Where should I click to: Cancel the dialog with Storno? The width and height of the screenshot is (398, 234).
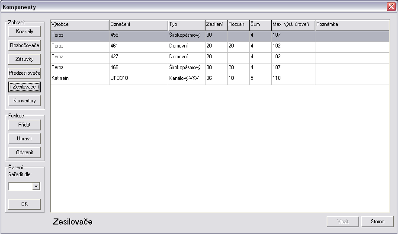click(377, 221)
